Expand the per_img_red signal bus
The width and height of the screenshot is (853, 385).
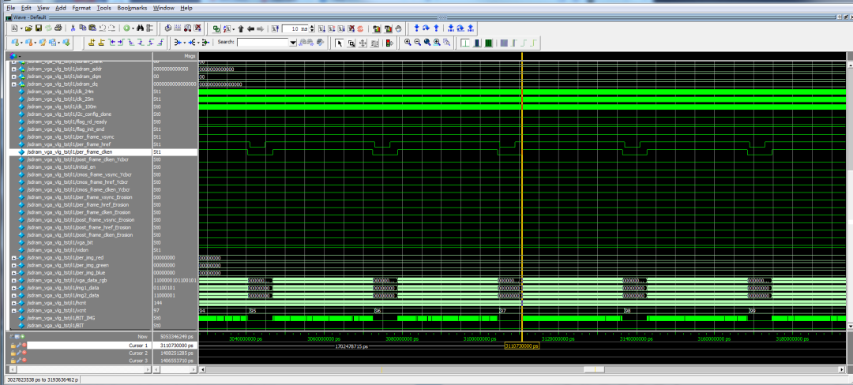(13, 257)
